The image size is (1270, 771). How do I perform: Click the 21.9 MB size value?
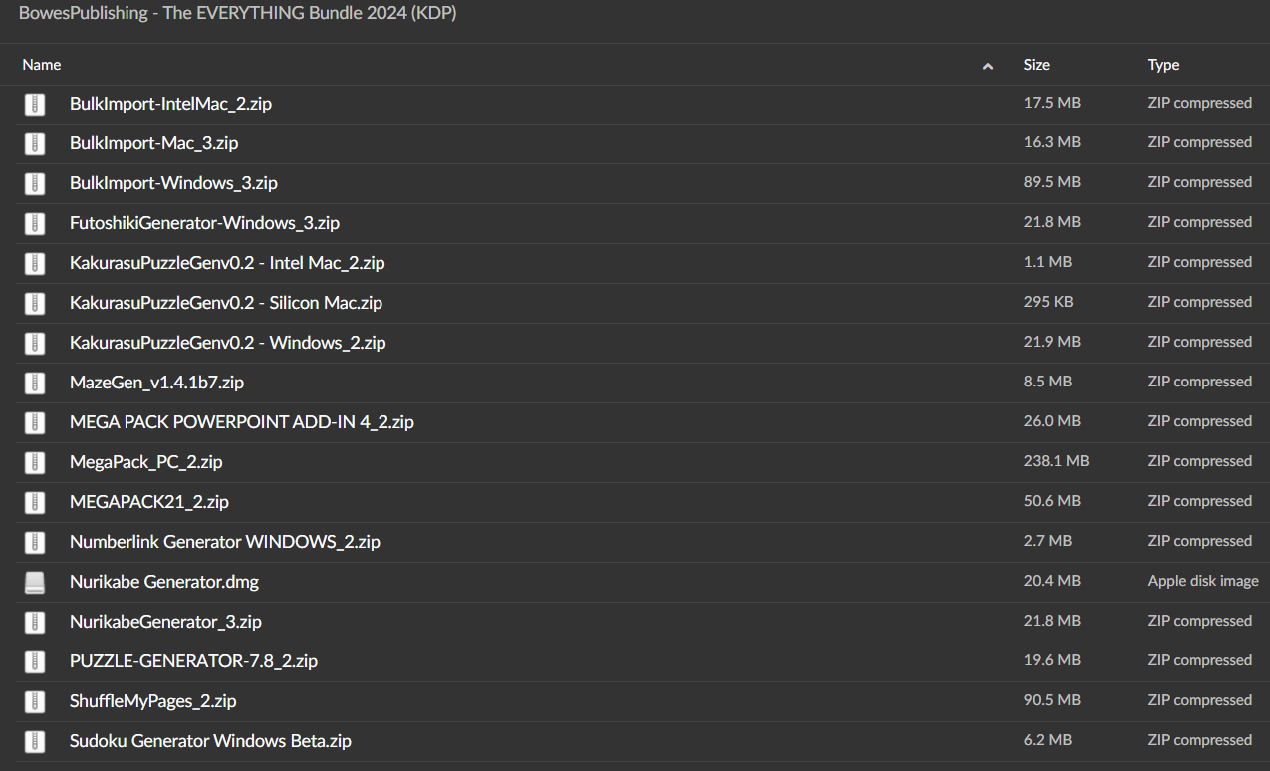coord(1052,342)
